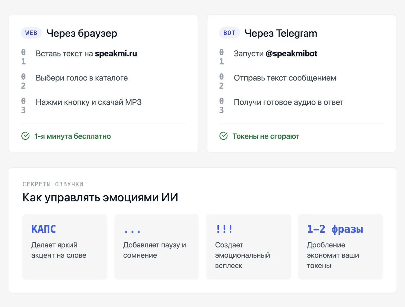This screenshot has height=307, width=405.
Task: Click the "1-я минута бесплатно" text
Action: 73,136
